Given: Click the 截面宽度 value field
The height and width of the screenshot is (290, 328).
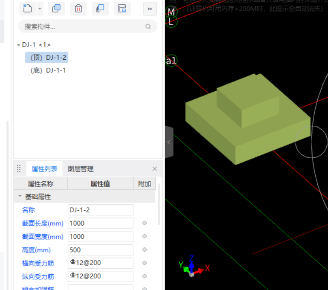Looking at the screenshot, I should point(101,237).
